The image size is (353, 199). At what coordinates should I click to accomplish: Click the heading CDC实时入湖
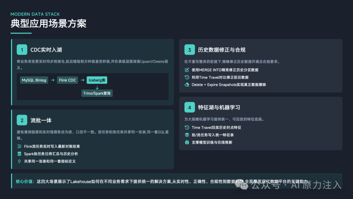46,50
